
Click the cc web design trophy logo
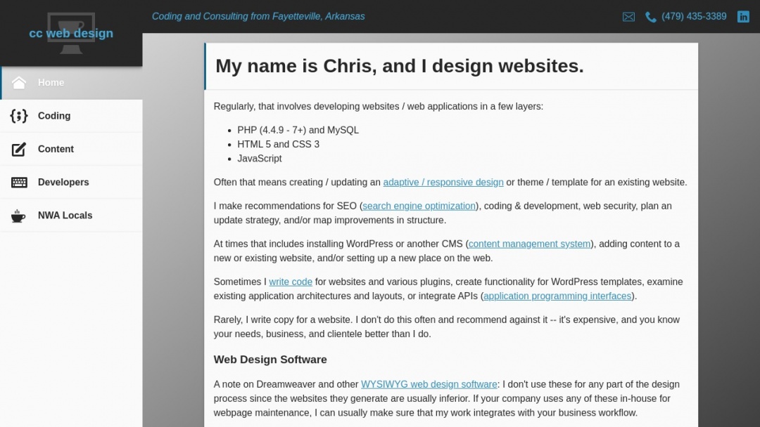[x=70, y=32]
